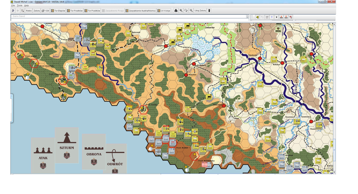
Task: Select the ATAK card on the map
Action: 43,155
